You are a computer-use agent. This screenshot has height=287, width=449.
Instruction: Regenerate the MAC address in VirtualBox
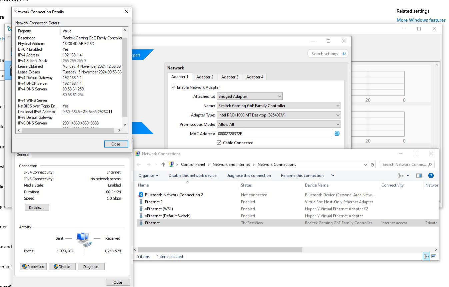[x=337, y=133]
